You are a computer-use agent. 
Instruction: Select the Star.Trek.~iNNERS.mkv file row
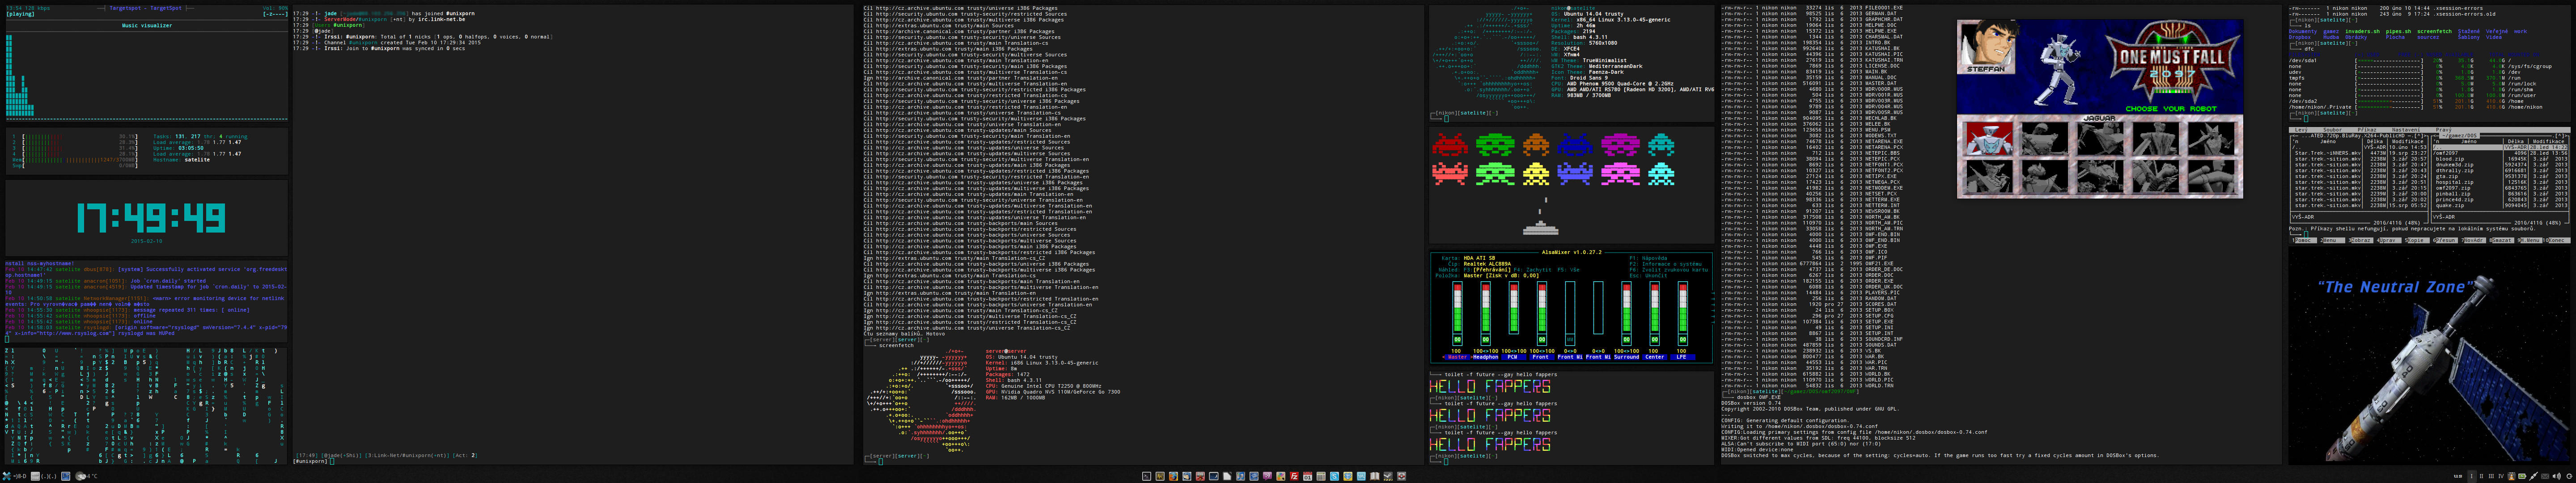[x=2360, y=153]
